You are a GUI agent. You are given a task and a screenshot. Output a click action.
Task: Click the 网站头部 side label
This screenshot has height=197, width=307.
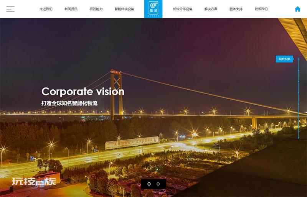coord(284,59)
